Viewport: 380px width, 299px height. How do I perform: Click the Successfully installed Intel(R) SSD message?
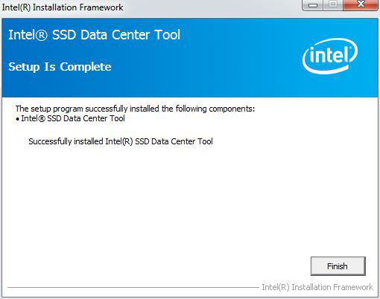pos(121,141)
